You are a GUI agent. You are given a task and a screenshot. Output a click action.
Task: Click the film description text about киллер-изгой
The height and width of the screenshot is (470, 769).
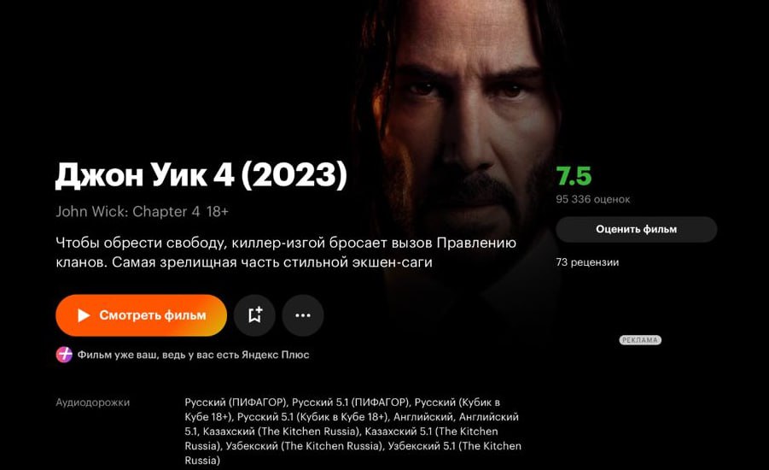pos(286,252)
